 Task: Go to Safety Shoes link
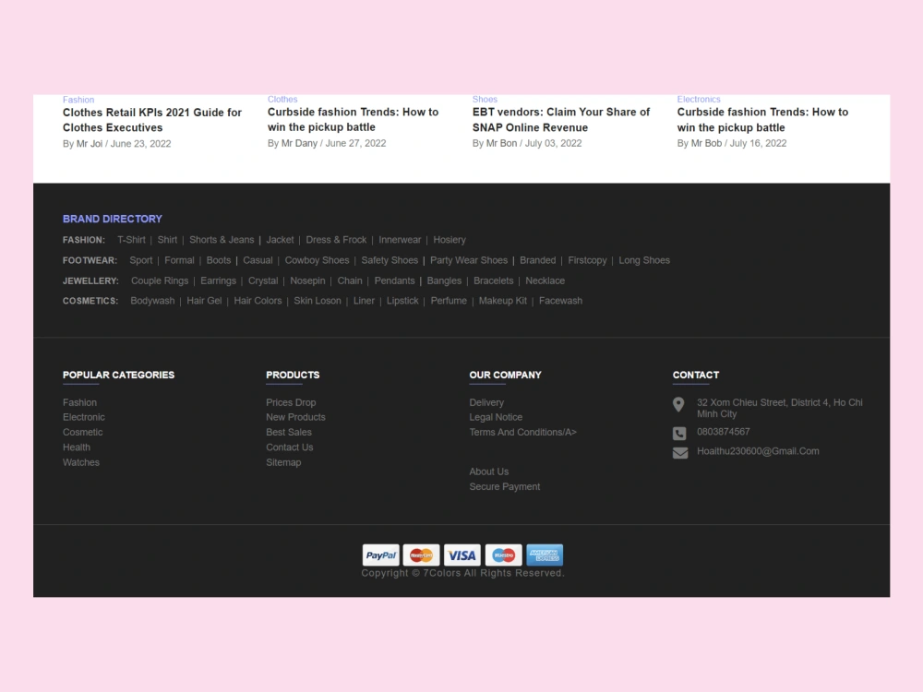[390, 260]
